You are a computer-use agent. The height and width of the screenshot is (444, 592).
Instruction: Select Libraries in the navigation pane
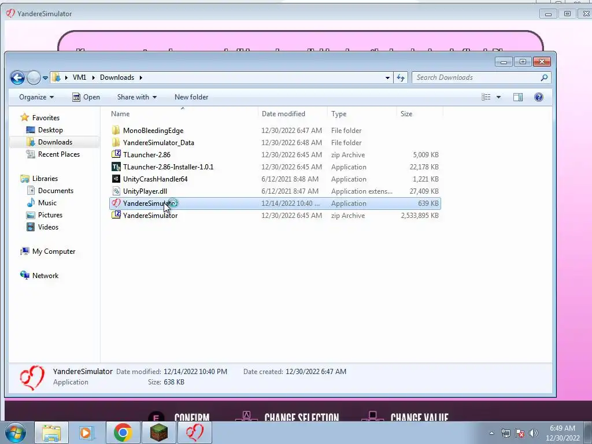45,179
